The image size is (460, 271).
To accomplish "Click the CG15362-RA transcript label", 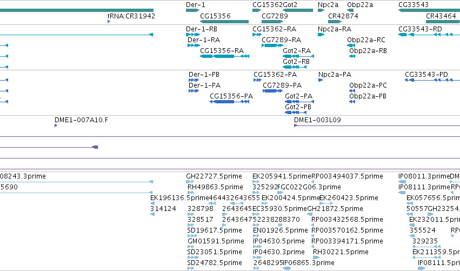I will point(274,29).
